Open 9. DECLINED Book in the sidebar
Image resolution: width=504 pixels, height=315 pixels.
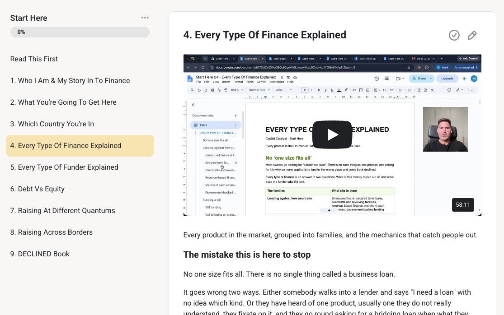pyautogui.click(x=40, y=254)
